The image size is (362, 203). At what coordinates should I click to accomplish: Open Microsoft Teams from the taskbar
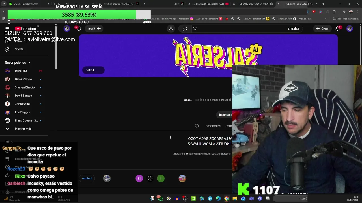click(x=251, y=198)
